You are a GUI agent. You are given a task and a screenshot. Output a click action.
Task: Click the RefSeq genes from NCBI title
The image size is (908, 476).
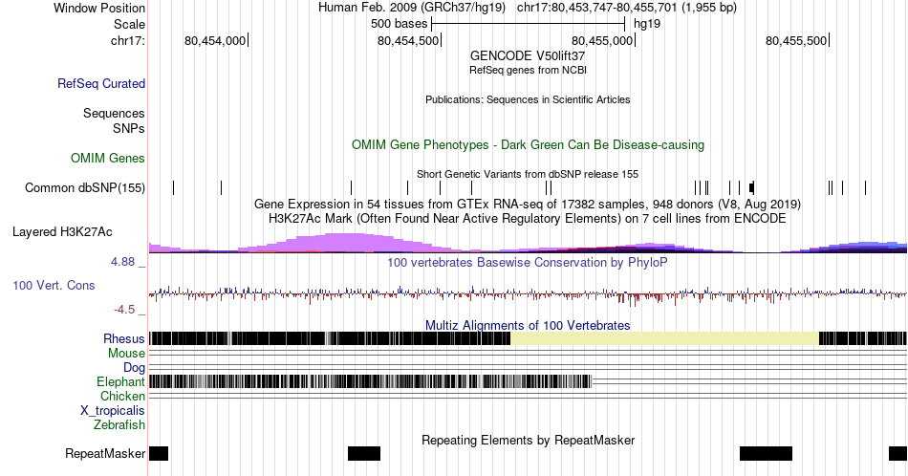click(528, 70)
